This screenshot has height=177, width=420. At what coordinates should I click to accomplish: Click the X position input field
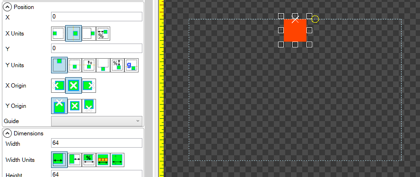96,17
